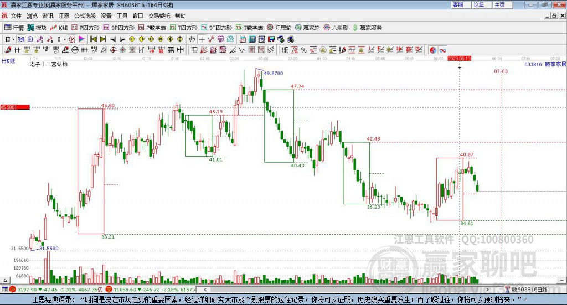Click the 日K线 period label
Viewport: 567px width, 305px height.
(8, 61)
